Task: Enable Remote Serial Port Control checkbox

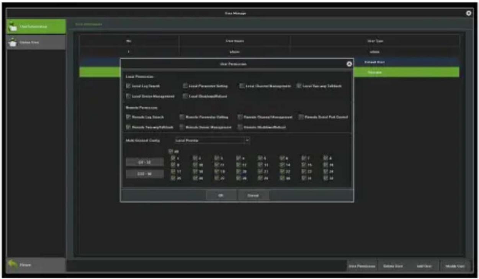Action: pos(301,117)
